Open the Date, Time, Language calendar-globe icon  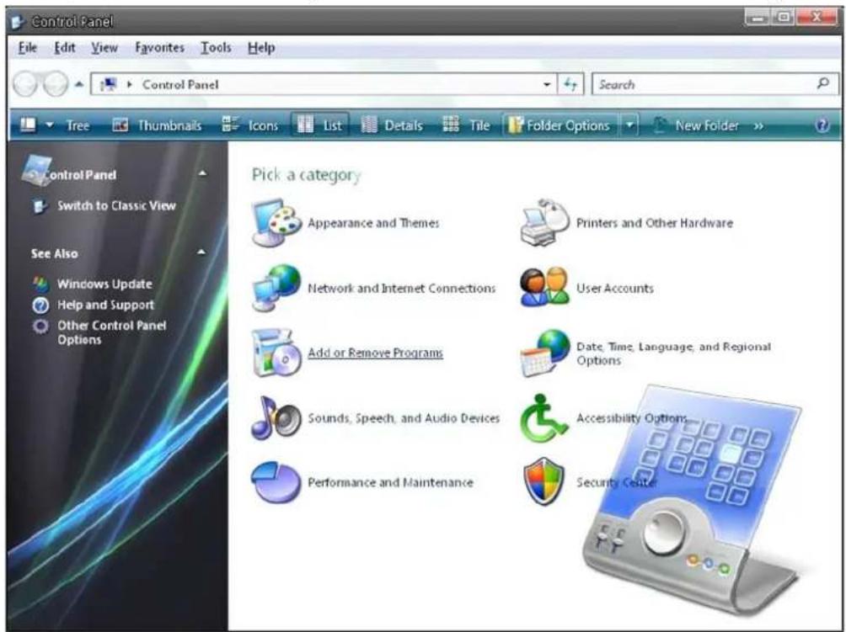pos(544,353)
